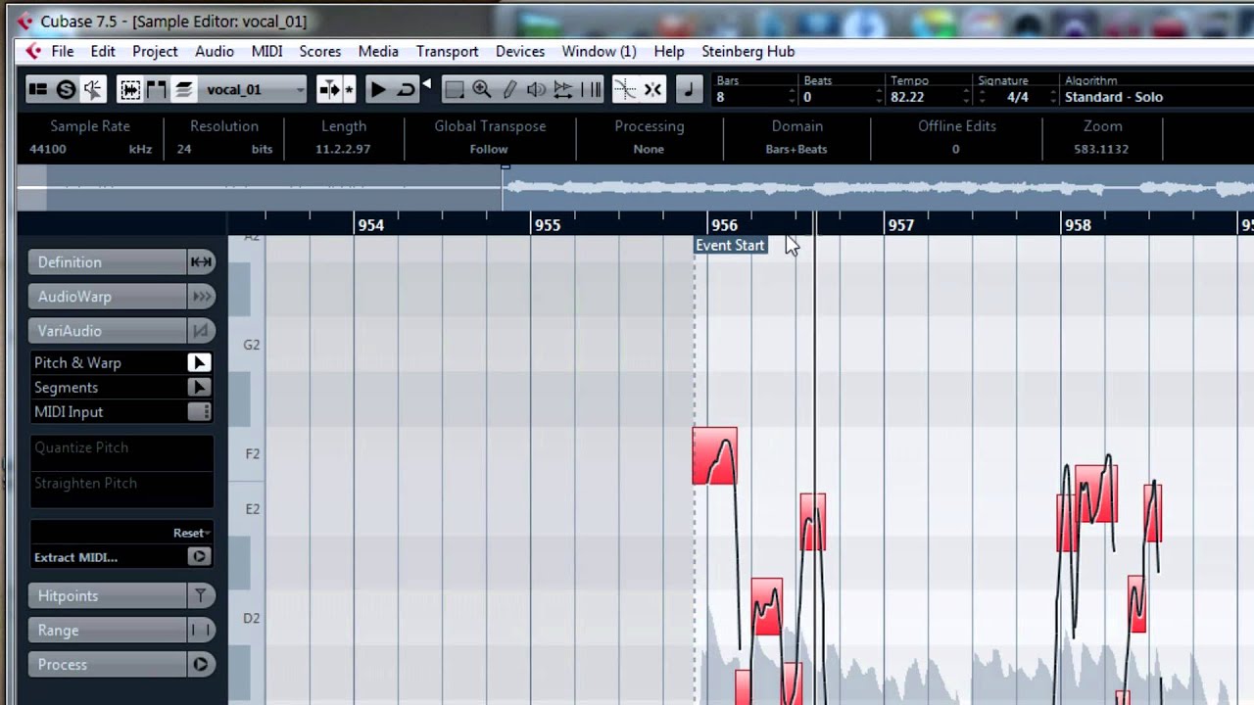Viewport: 1254px width, 705px height.
Task: Select the Draw pencil tool
Action: pos(508,90)
